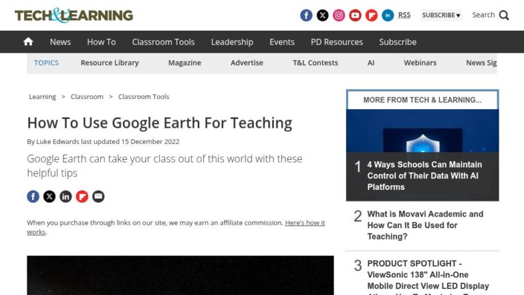Share article on Facebook
Viewport: 524px width, 295px height.
point(33,197)
